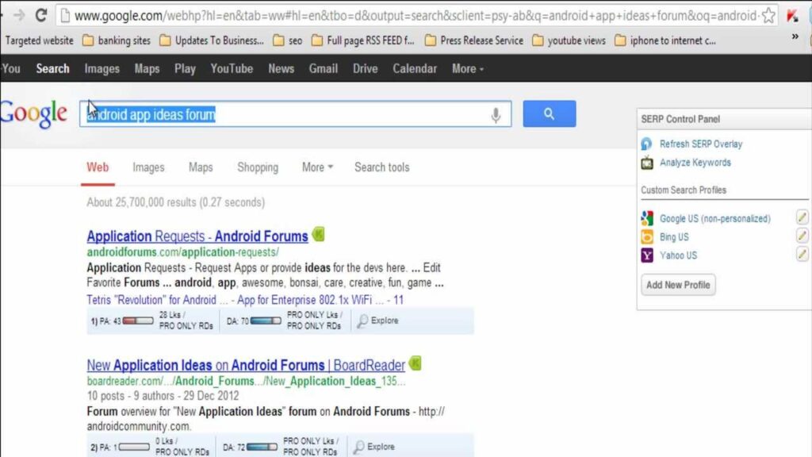812x457 pixels.
Task: Open the More dropdown in black bar
Action: pyautogui.click(x=468, y=69)
